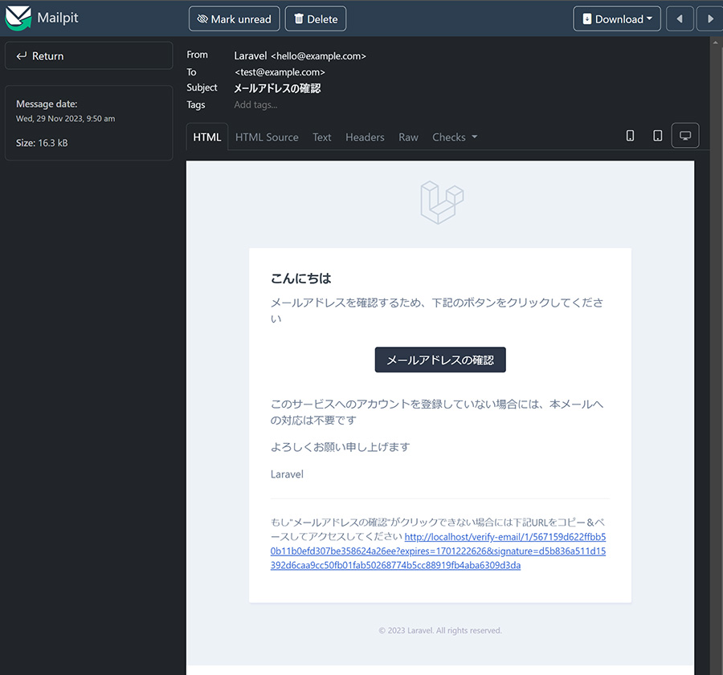
Task: Click the Laravel signature text
Action: tap(287, 474)
